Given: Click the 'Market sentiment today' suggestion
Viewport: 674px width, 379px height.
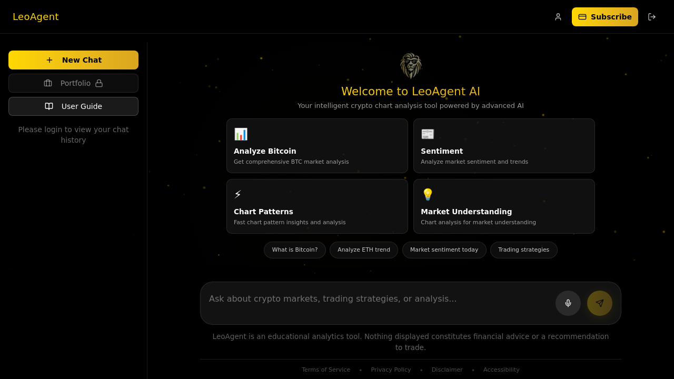Looking at the screenshot, I should coord(444,250).
